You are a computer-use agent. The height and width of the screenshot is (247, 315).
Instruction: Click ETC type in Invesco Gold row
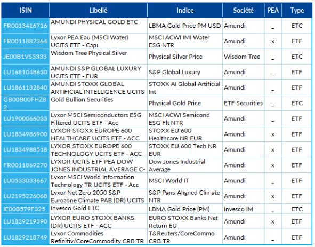point(297,209)
